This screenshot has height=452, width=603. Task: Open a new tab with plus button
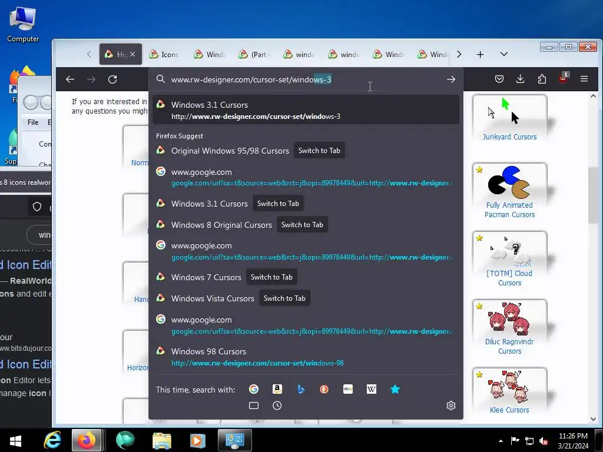tap(480, 55)
